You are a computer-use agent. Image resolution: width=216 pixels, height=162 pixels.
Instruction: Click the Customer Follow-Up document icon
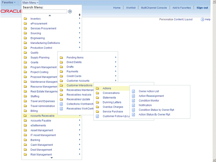click(x=98, y=116)
